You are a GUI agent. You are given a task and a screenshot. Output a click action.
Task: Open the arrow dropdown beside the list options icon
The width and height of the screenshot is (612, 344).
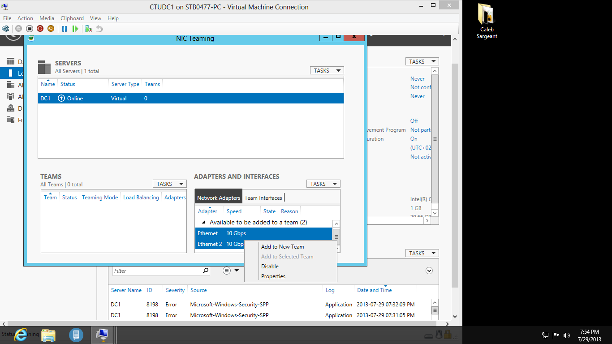(237, 271)
